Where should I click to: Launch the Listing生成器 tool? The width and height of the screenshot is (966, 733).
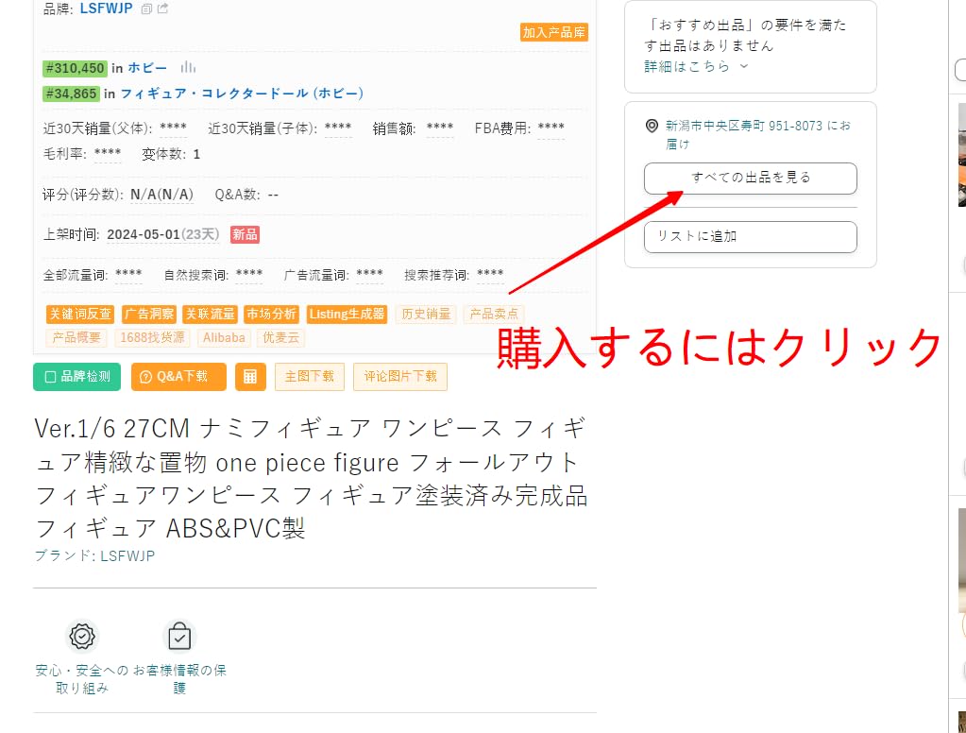tap(346, 314)
